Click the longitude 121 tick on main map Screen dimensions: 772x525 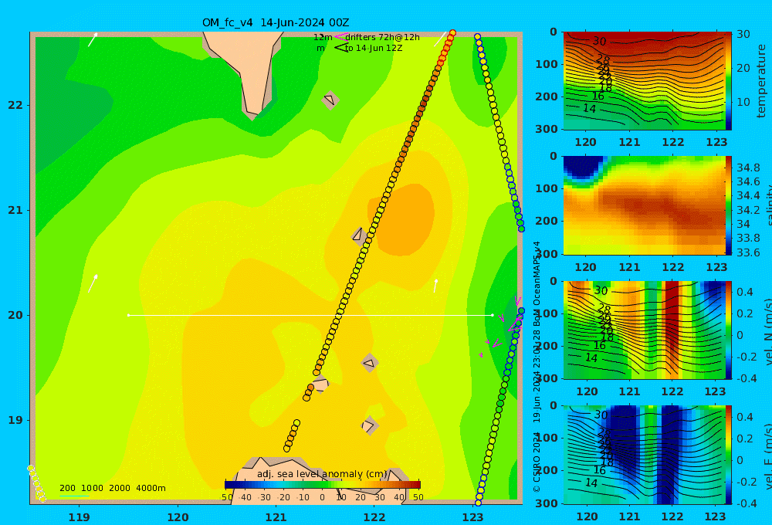click(x=276, y=517)
